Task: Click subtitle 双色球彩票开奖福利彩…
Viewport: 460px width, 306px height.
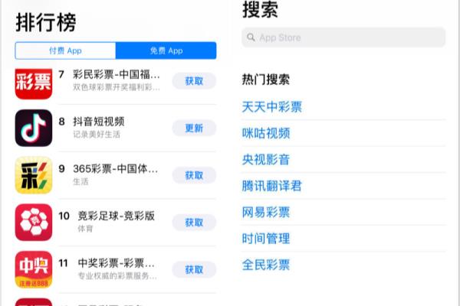Action: [x=117, y=87]
